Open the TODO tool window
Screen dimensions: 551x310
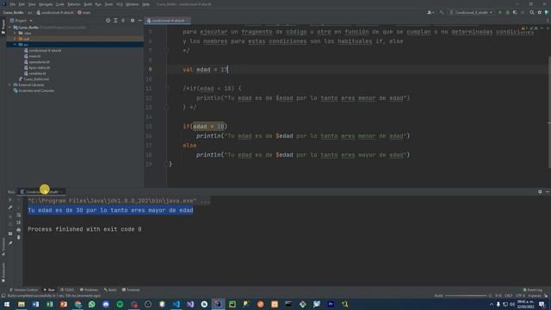click(x=67, y=290)
